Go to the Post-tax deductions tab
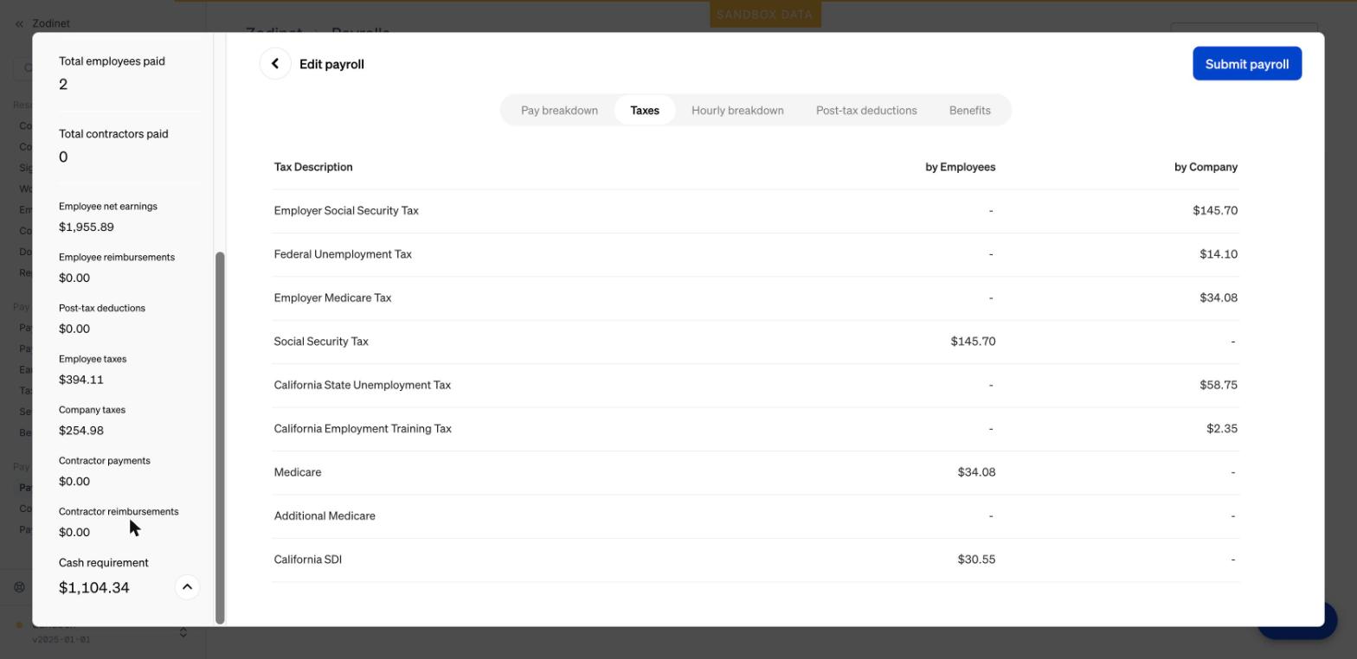 pyautogui.click(x=866, y=111)
